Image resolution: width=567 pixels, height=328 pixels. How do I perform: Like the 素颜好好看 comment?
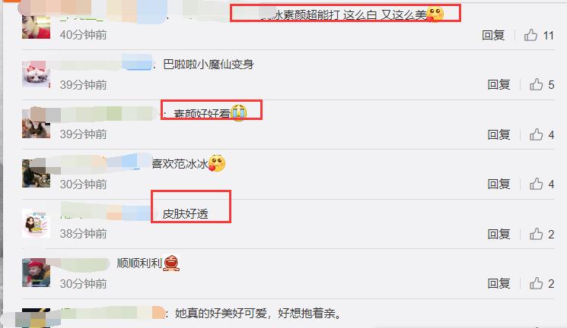537,134
